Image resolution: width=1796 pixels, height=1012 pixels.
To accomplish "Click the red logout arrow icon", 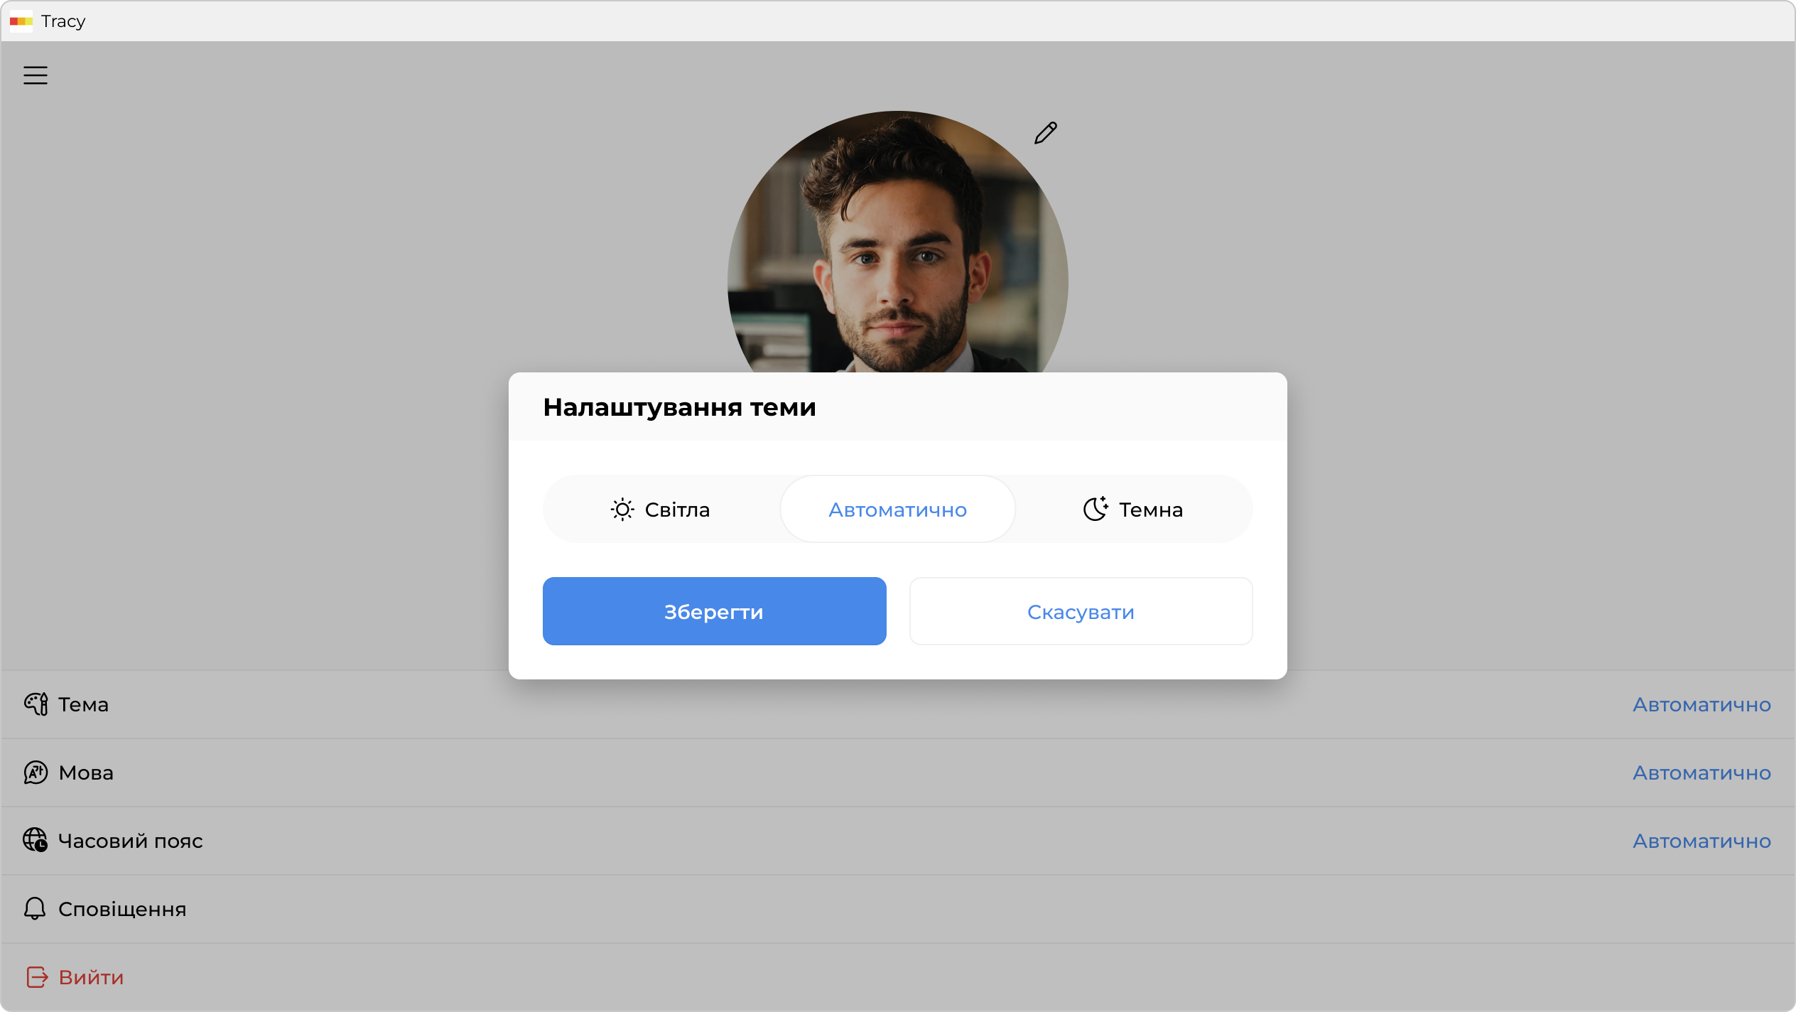I will pyautogui.click(x=37, y=977).
